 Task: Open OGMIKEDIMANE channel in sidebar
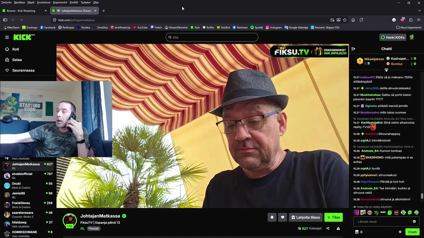tap(28, 234)
